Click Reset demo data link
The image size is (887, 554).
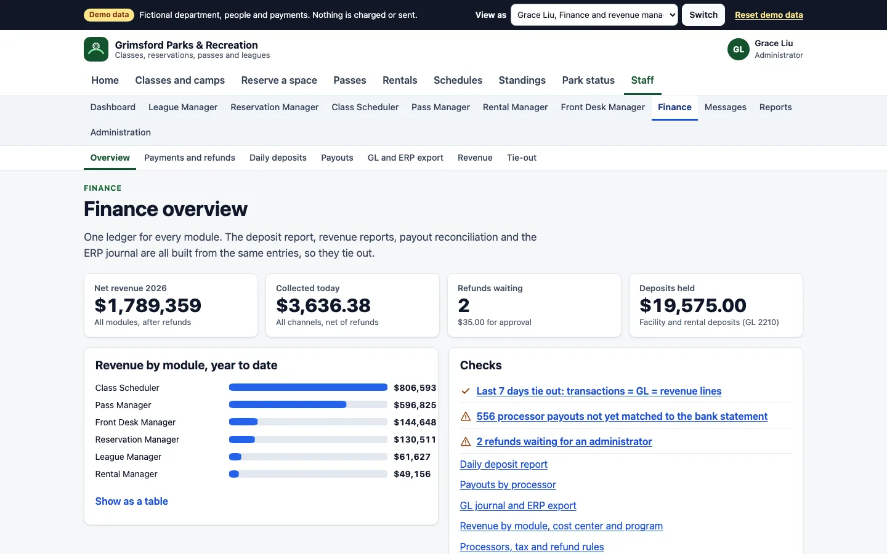pyautogui.click(x=769, y=15)
